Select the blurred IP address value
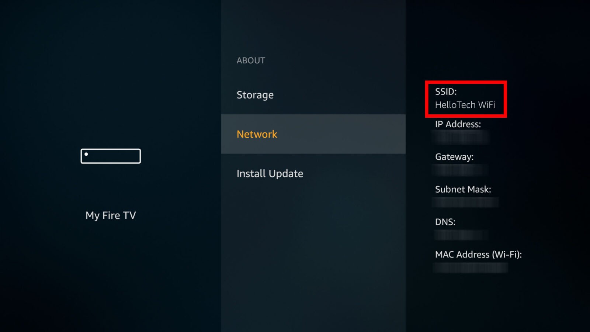The height and width of the screenshot is (332, 590). (460, 137)
